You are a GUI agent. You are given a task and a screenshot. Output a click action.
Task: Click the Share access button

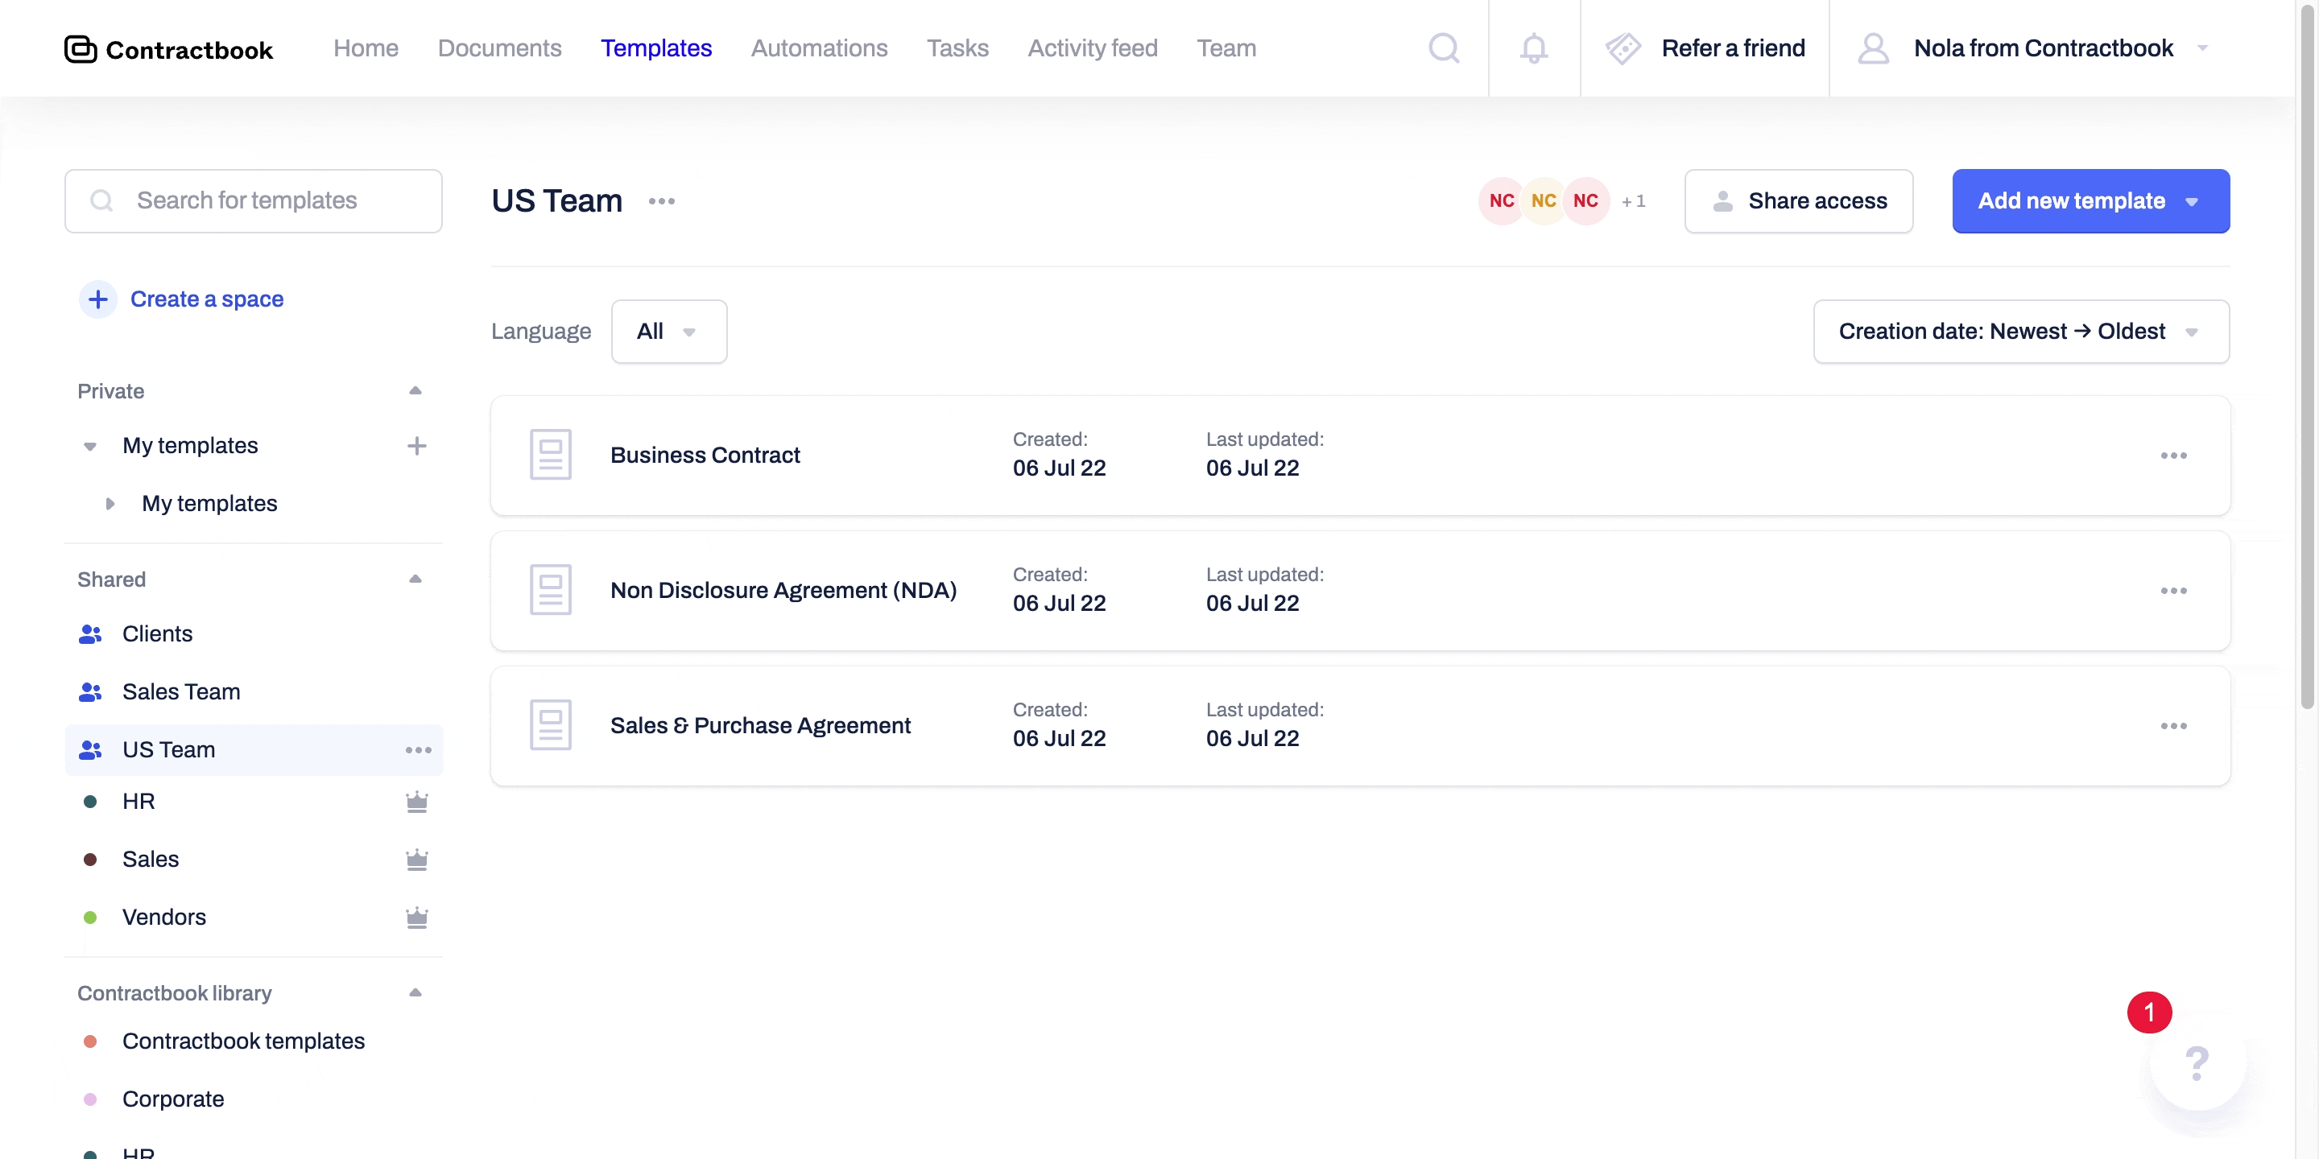1799,201
